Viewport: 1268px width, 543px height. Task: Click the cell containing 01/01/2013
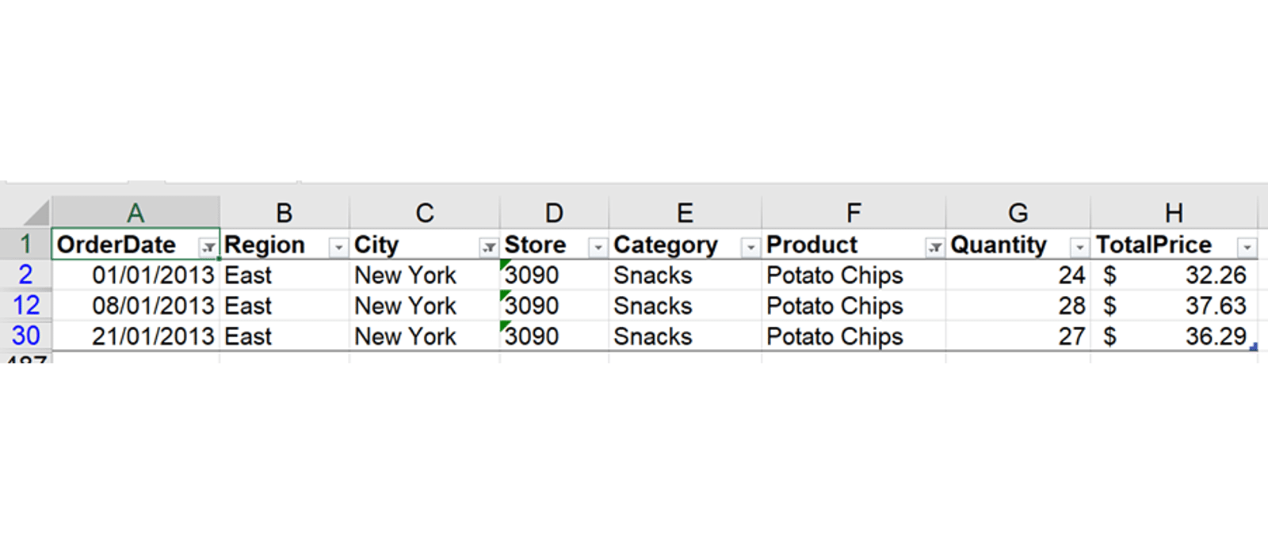click(x=152, y=275)
